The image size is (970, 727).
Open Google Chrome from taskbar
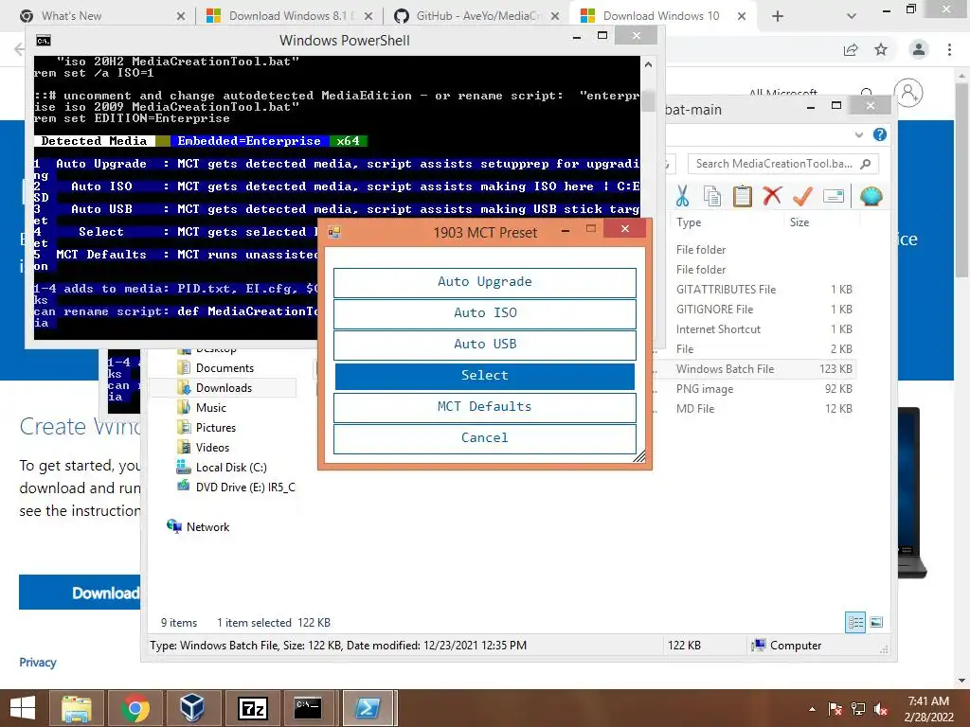coord(135,708)
